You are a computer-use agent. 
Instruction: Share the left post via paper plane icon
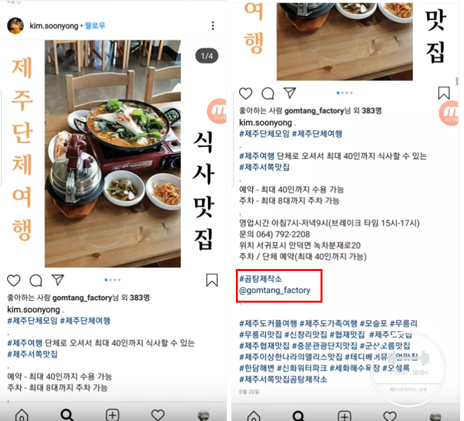click(x=58, y=280)
